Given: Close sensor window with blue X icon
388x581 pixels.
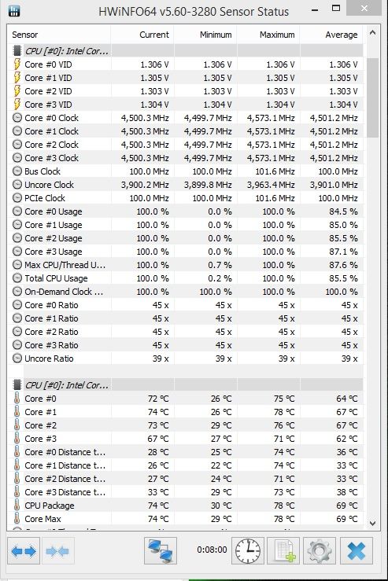Looking at the screenshot, I should click(x=356, y=551).
